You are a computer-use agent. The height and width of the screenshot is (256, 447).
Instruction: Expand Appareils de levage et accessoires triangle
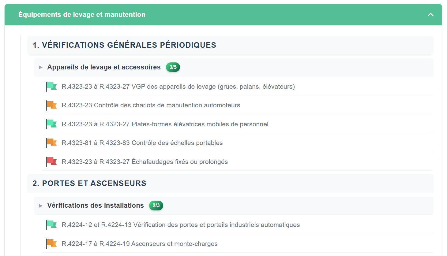click(41, 67)
